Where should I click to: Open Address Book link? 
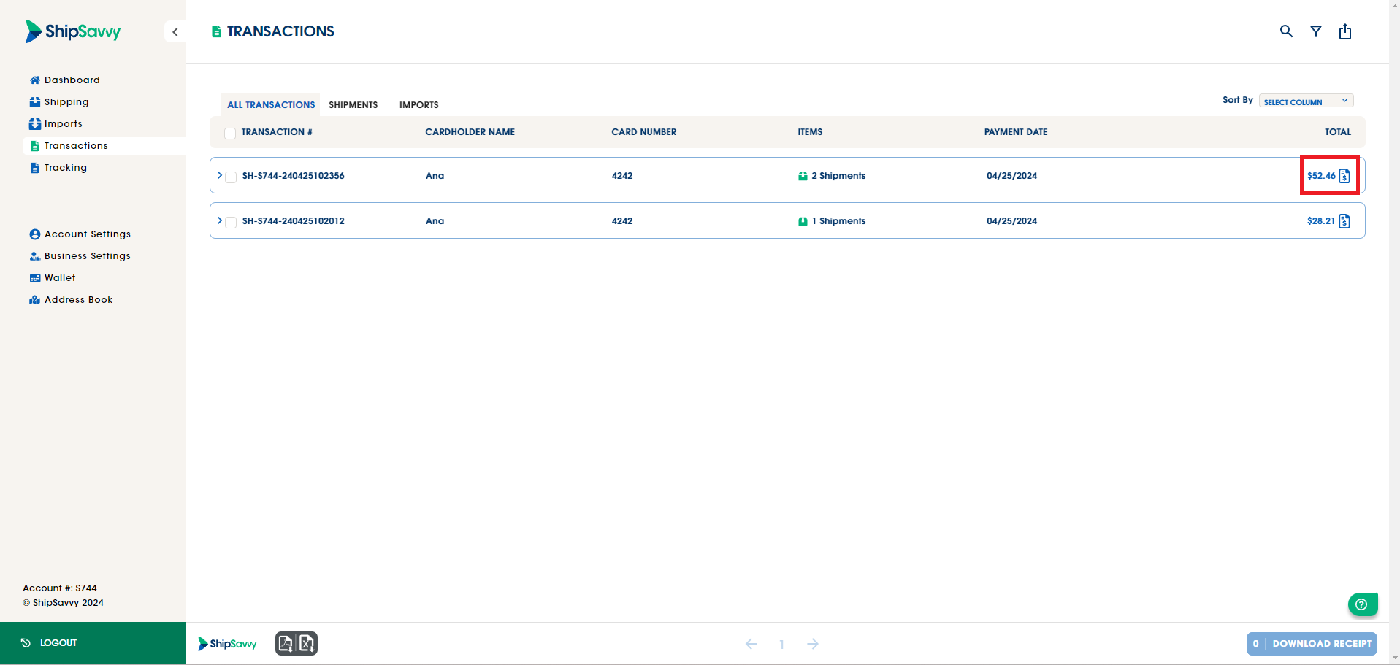point(79,300)
